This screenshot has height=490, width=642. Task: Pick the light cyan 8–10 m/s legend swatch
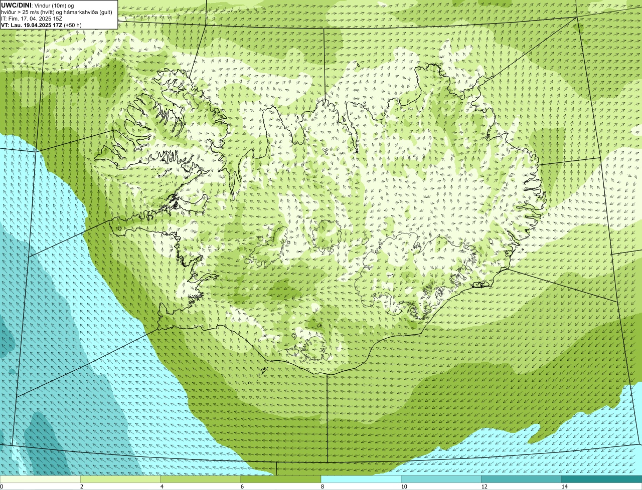click(361, 479)
